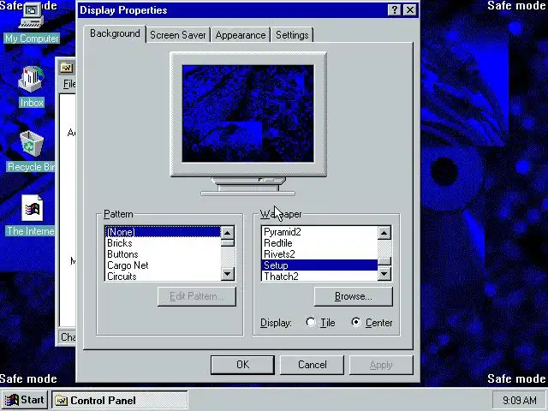Viewport: 548px width, 411px height.
Task: Click the Edit Pattern... button
Action: coord(197,296)
